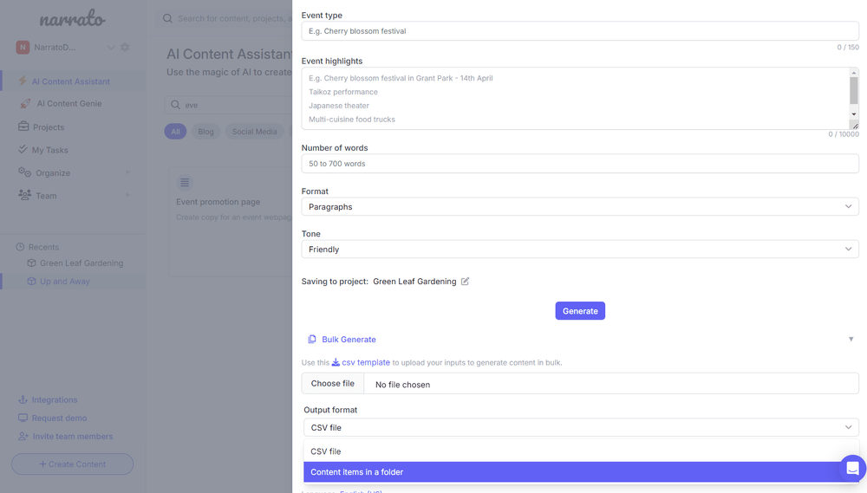Open My Tasks in sidebar
867x493 pixels.
49,150
